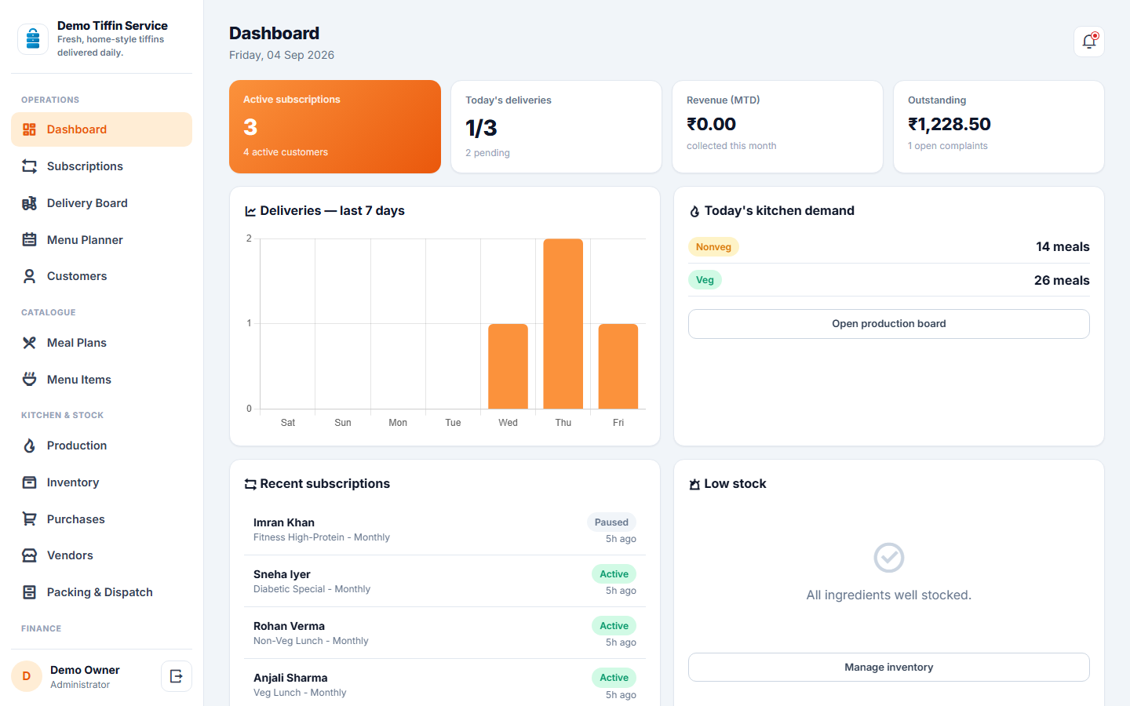1130x706 pixels.
Task: Click the logout icon beside Demo Owner
Action: (177, 676)
